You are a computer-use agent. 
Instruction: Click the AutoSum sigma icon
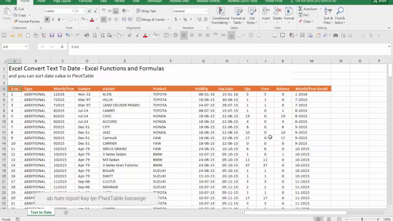(300, 9)
